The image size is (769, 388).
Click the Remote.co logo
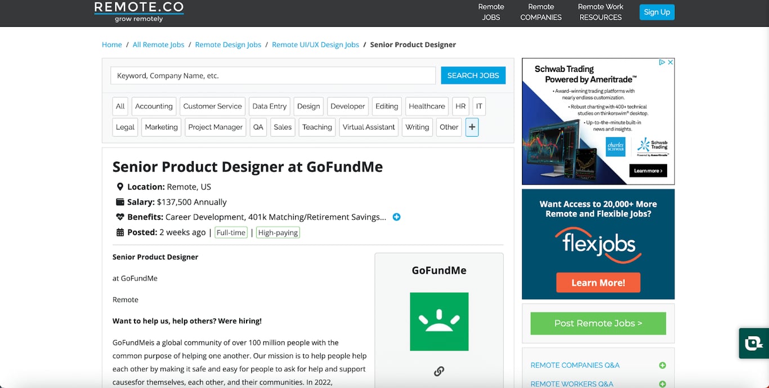tap(139, 11)
